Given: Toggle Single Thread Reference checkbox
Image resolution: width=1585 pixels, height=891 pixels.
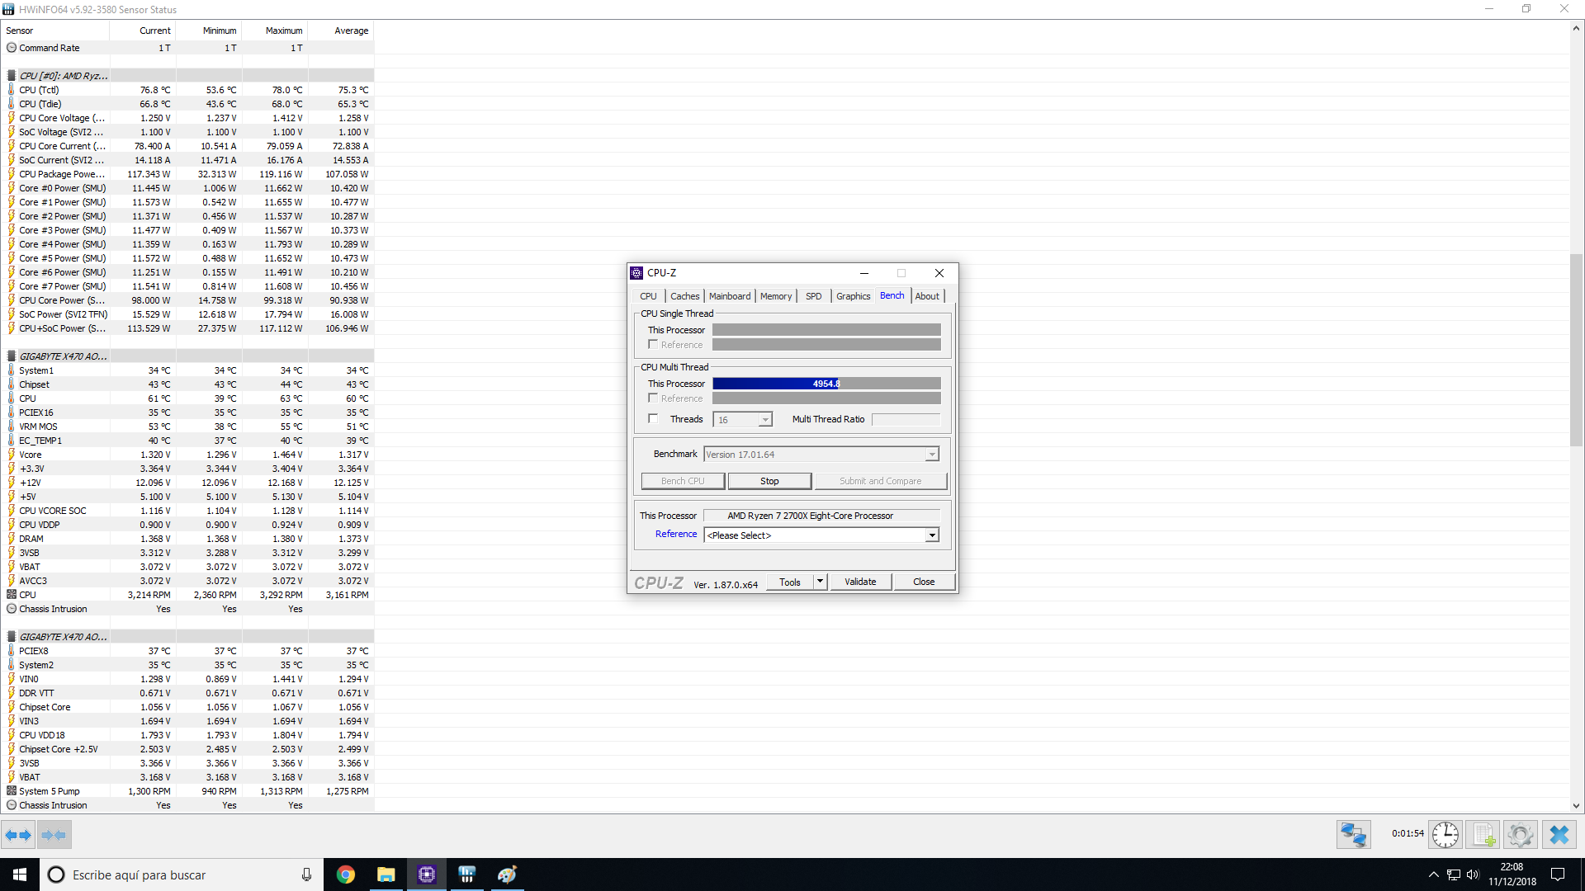Looking at the screenshot, I should point(653,345).
